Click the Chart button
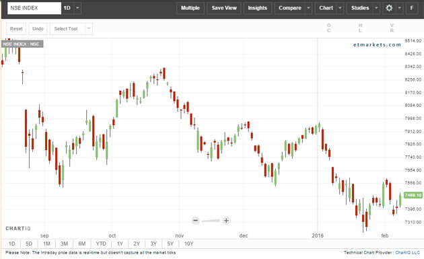Screen dimensions: 424x259 [326, 8]
